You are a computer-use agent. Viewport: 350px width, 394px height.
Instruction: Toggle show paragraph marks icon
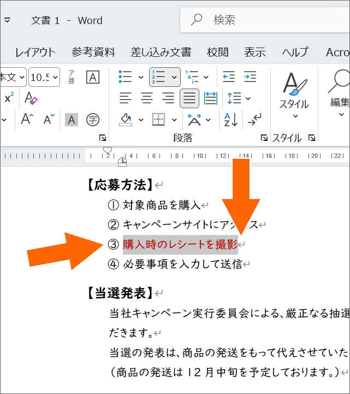click(x=254, y=120)
